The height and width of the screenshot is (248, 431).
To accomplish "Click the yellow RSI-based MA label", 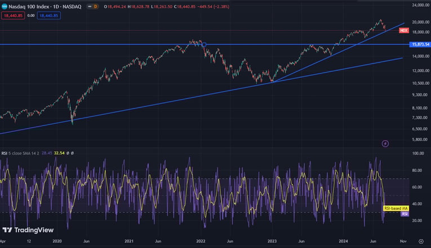I will 396,209.
